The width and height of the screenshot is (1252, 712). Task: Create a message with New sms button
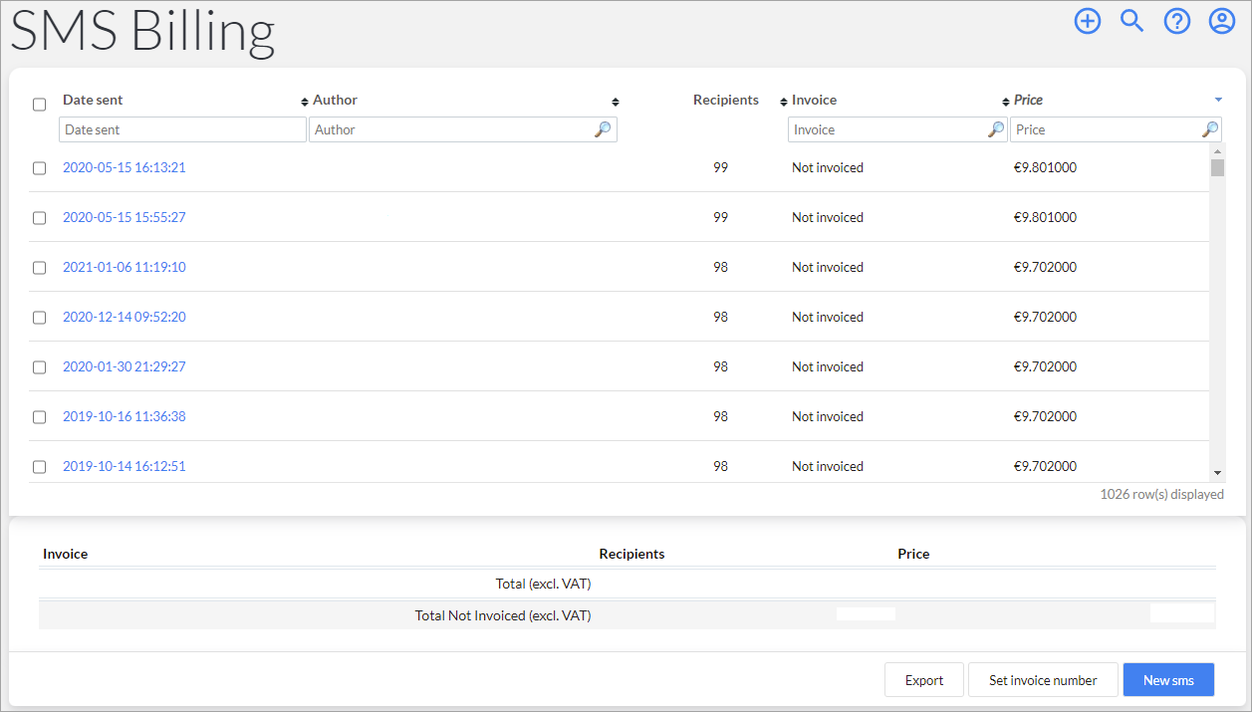point(1168,680)
